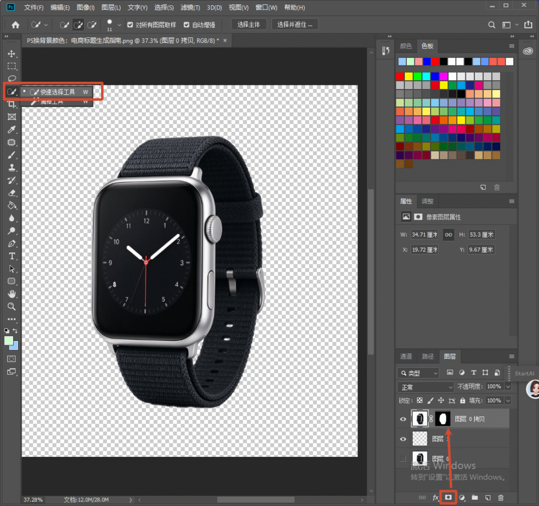Image resolution: width=539 pixels, height=506 pixels.
Task: Select the Crop tool
Action: tap(12, 104)
